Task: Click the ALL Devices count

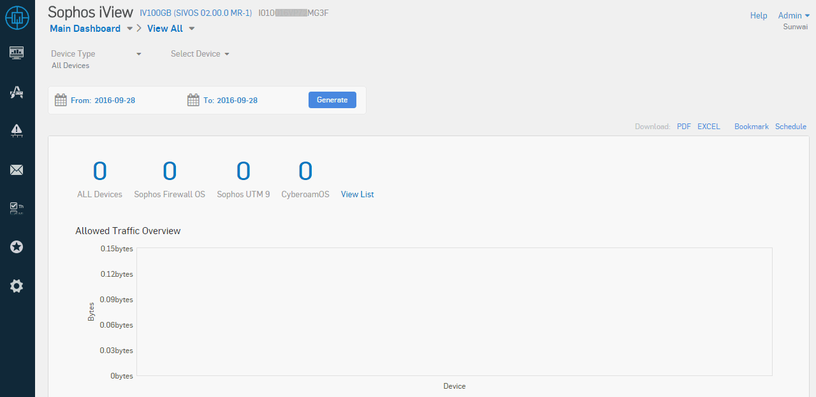Action: click(100, 171)
